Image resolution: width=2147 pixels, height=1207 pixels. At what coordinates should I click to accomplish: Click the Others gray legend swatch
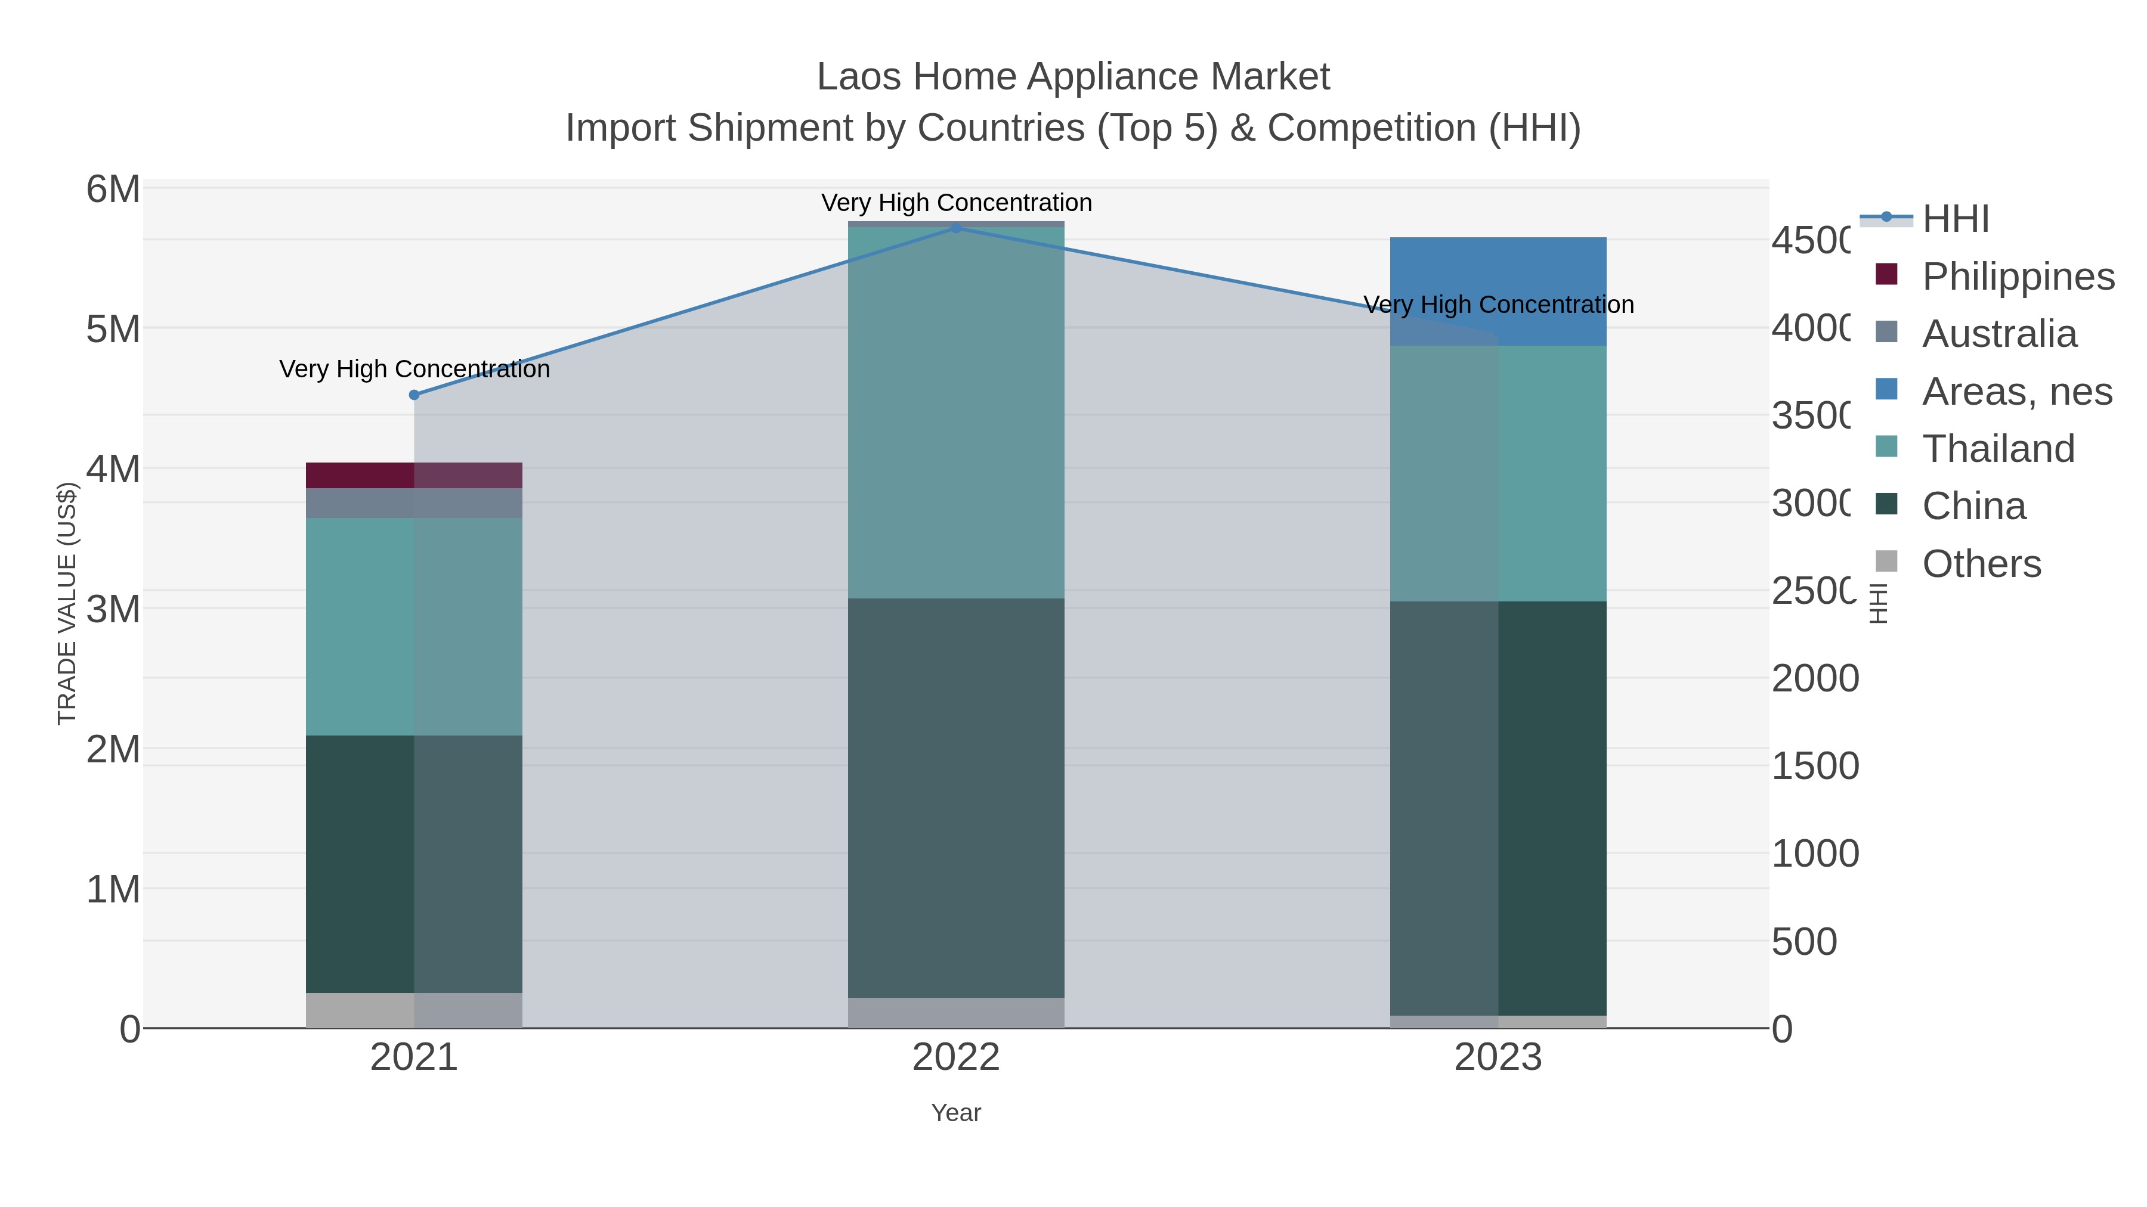point(1886,561)
